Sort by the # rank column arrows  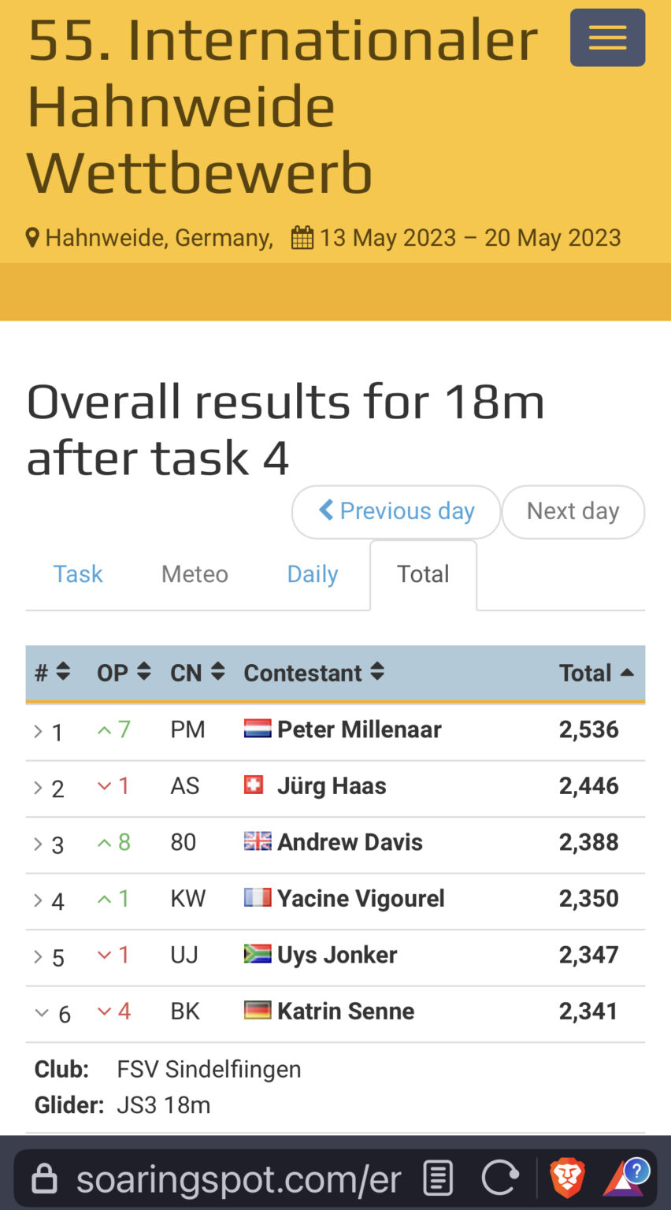[63, 672]
